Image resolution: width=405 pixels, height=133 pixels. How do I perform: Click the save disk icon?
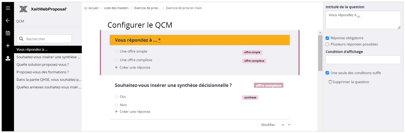tap(8, 33)
